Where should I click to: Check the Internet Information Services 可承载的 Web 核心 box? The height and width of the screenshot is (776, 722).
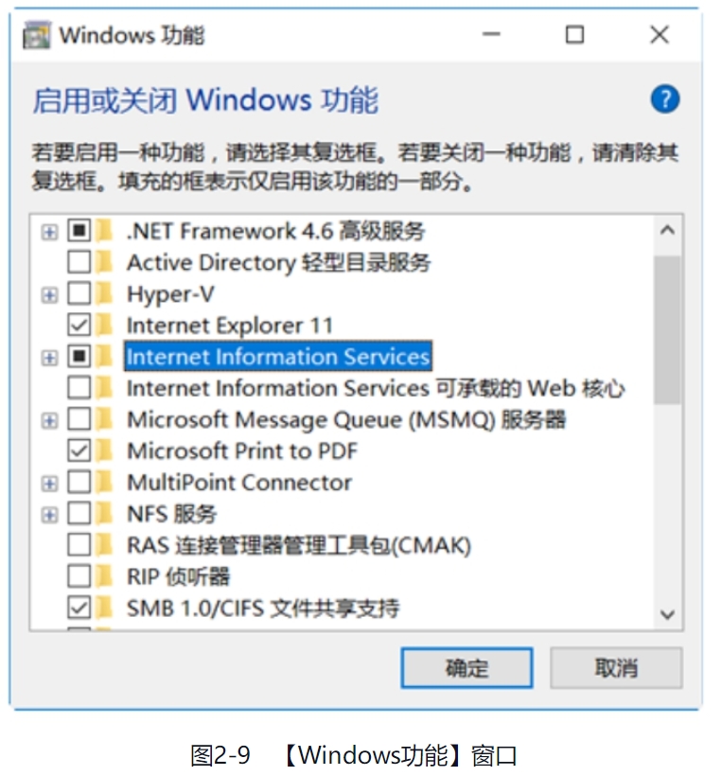(79, 388)
